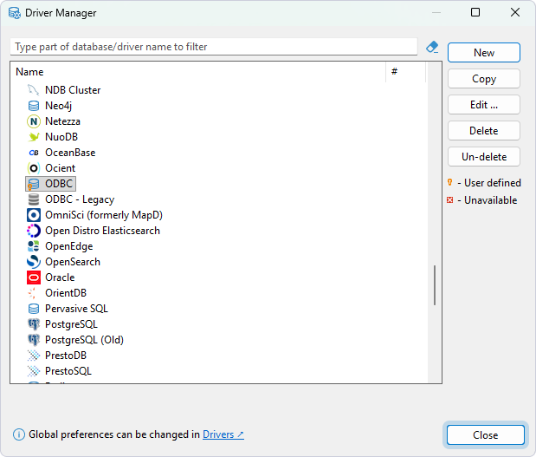Select the Oracle driver name
536x457 pixels.
60,277
